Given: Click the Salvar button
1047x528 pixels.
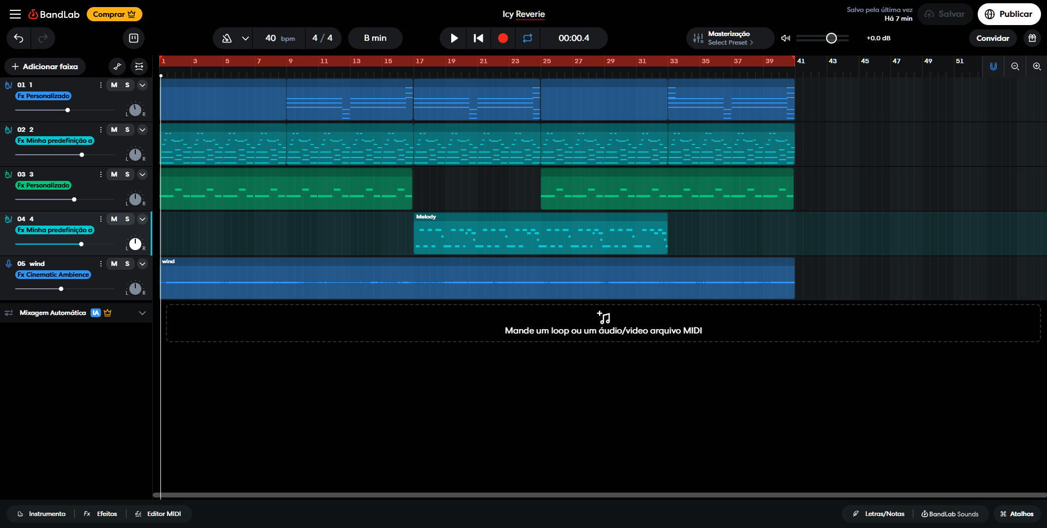Looking at the screenshot, I should pos(945,14).
